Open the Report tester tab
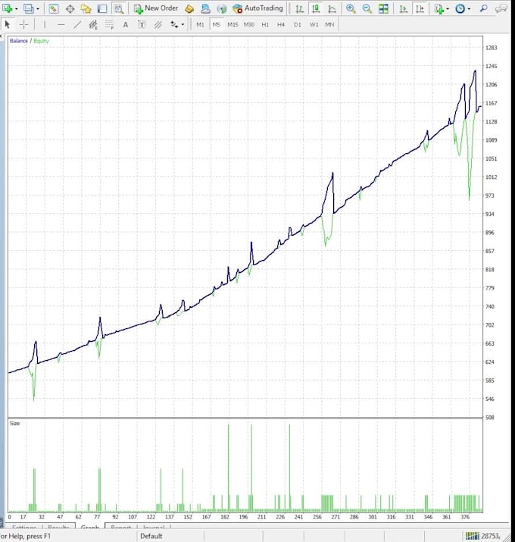The width and height of the screenshot is (515, 542). pyautogui.click(x=121, y=528)
